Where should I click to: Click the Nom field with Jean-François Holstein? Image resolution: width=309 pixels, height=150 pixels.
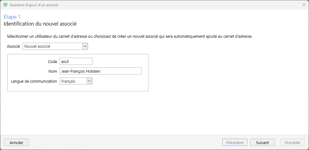click(x=101, y=71)
